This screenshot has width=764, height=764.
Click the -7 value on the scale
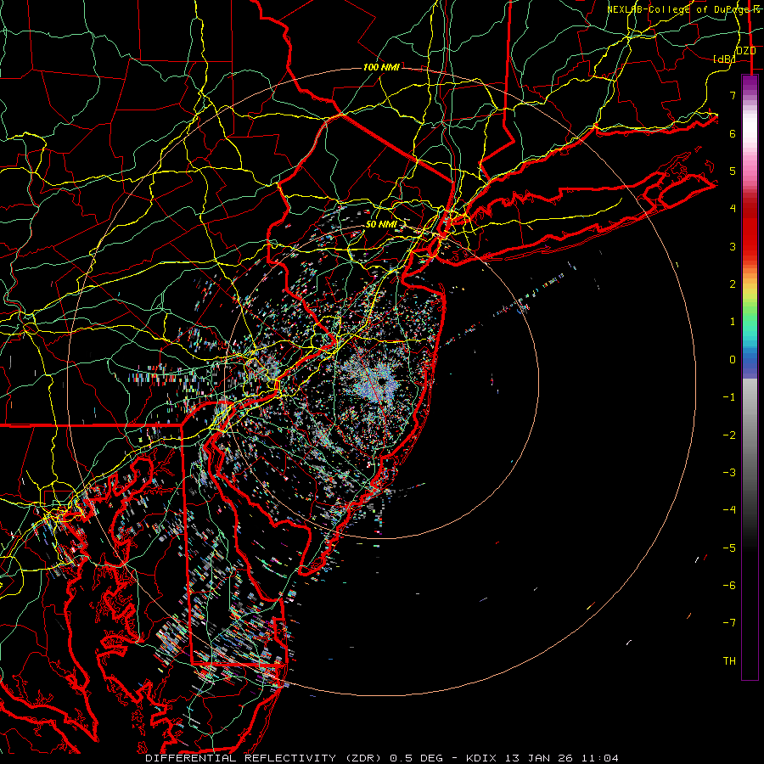click(x=729, y=623)
